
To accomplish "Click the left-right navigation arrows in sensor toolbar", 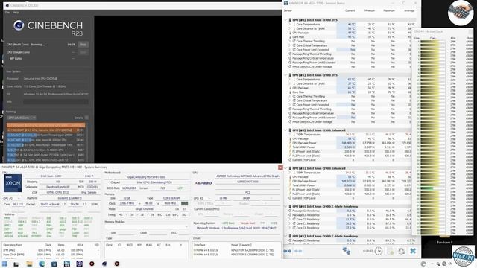I will [288, 251].
